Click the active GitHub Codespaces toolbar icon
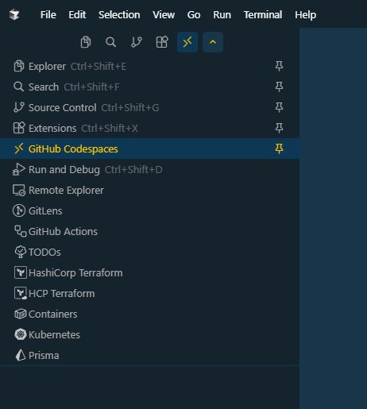The height and width of the screenshot is (409, 367). pyautogui.click(x=187, y=42)
